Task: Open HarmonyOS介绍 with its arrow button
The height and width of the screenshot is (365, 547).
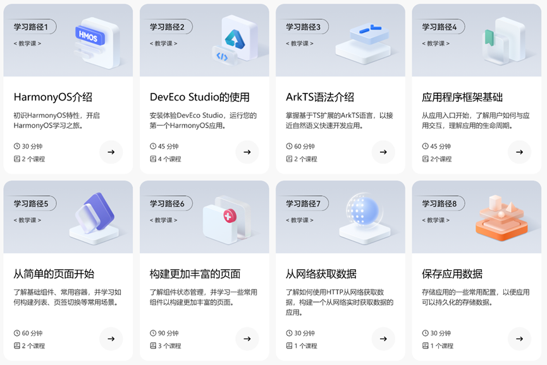Action: [x=111, y=152]
